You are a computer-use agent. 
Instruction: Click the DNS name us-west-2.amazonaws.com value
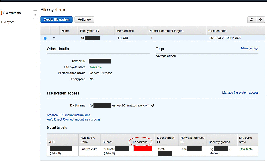(119, 105)
